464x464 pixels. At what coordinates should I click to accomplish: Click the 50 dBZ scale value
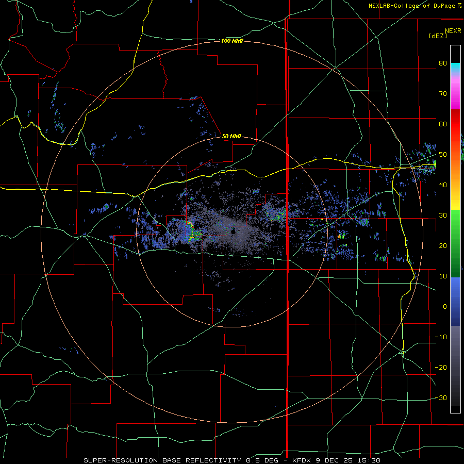(443, 155)
